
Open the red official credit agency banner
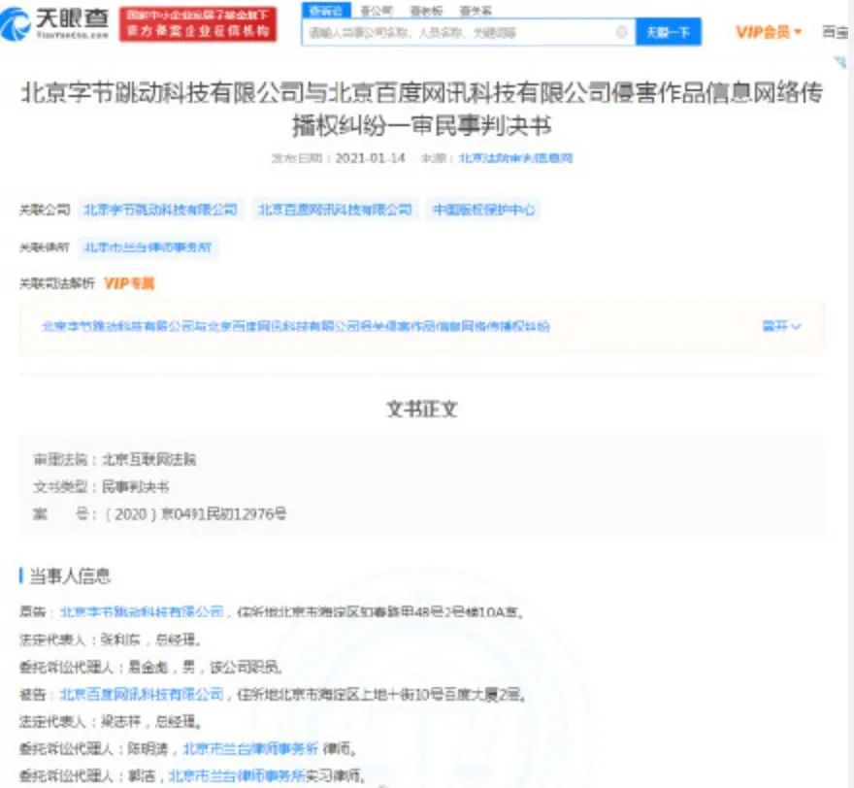coord(198,24)
